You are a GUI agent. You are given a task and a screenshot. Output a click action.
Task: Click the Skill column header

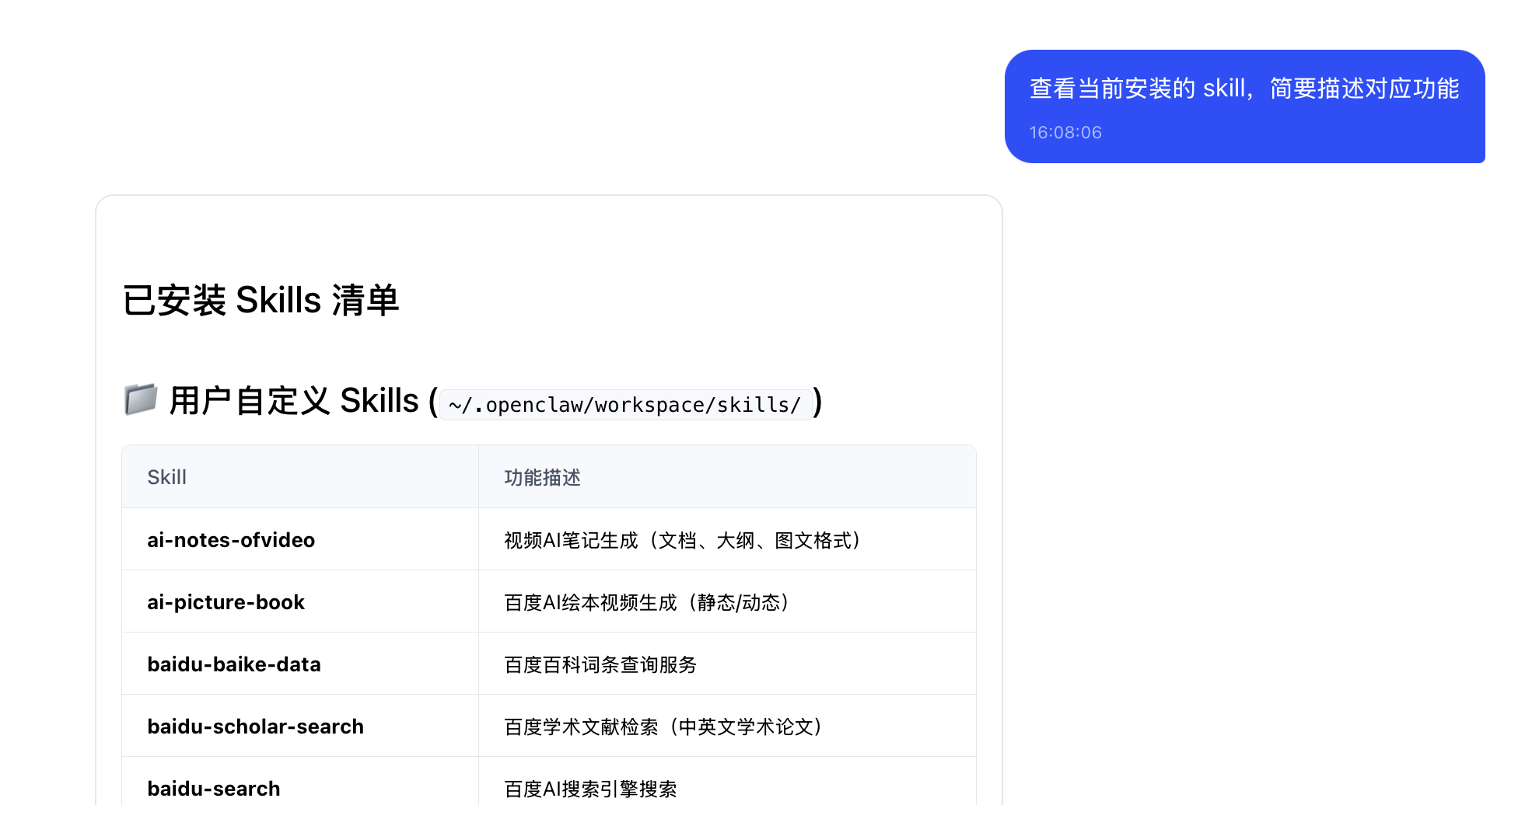pos(166,477)
